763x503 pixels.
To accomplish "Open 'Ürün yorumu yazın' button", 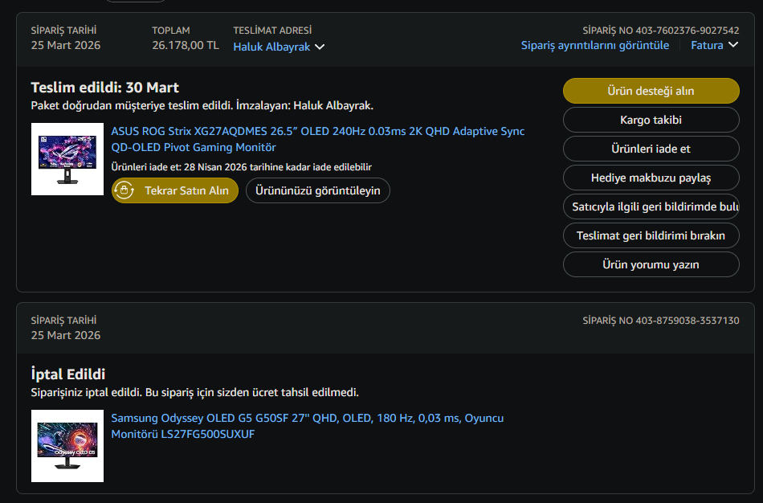I will pos(651,264).
